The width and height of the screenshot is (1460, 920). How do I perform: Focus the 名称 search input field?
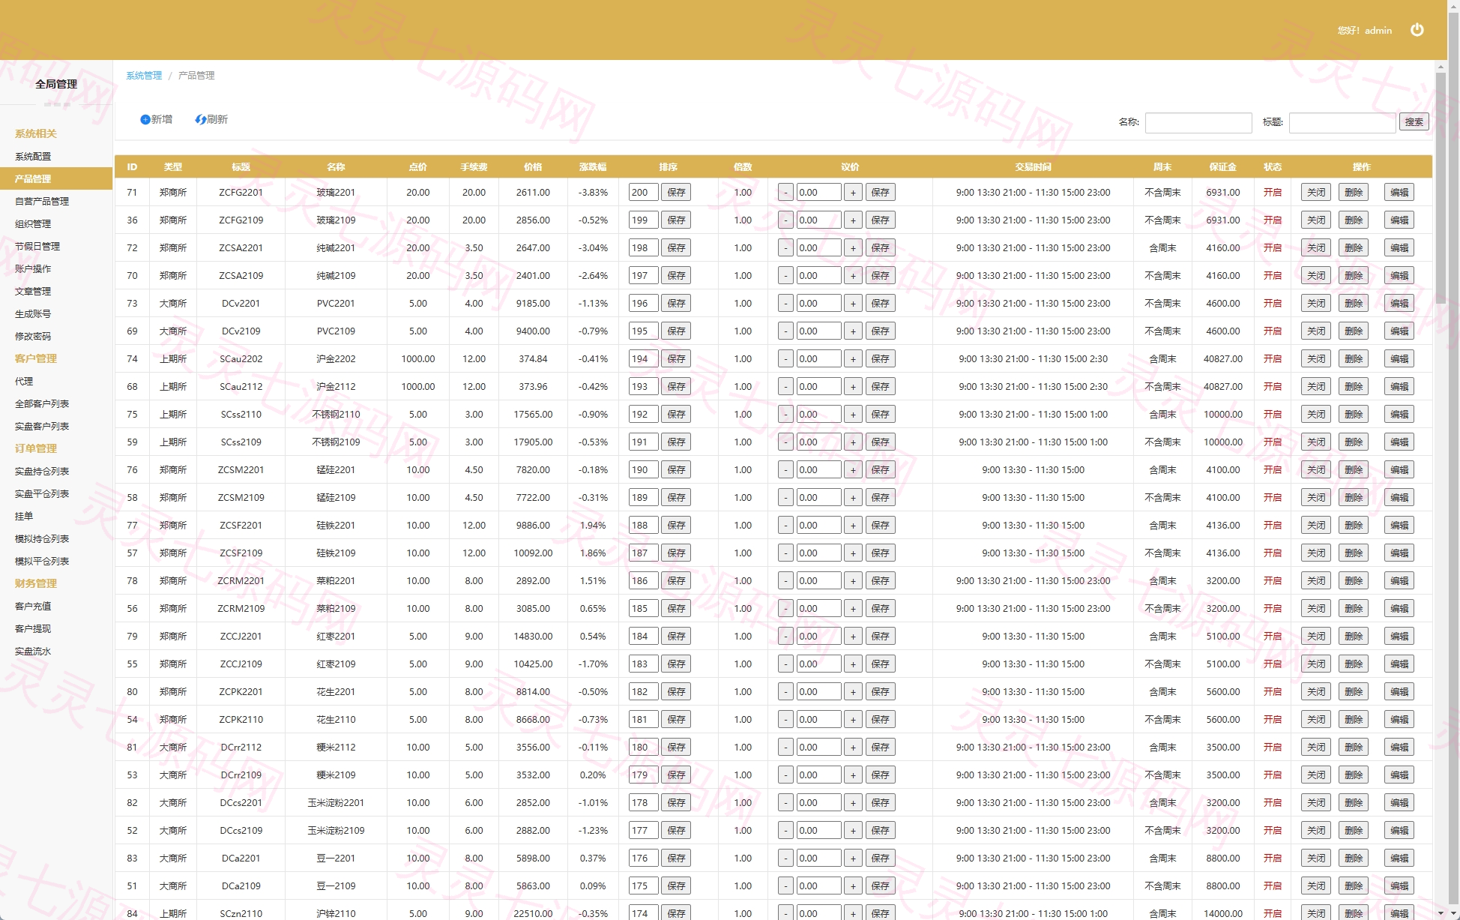point(1198,122)
